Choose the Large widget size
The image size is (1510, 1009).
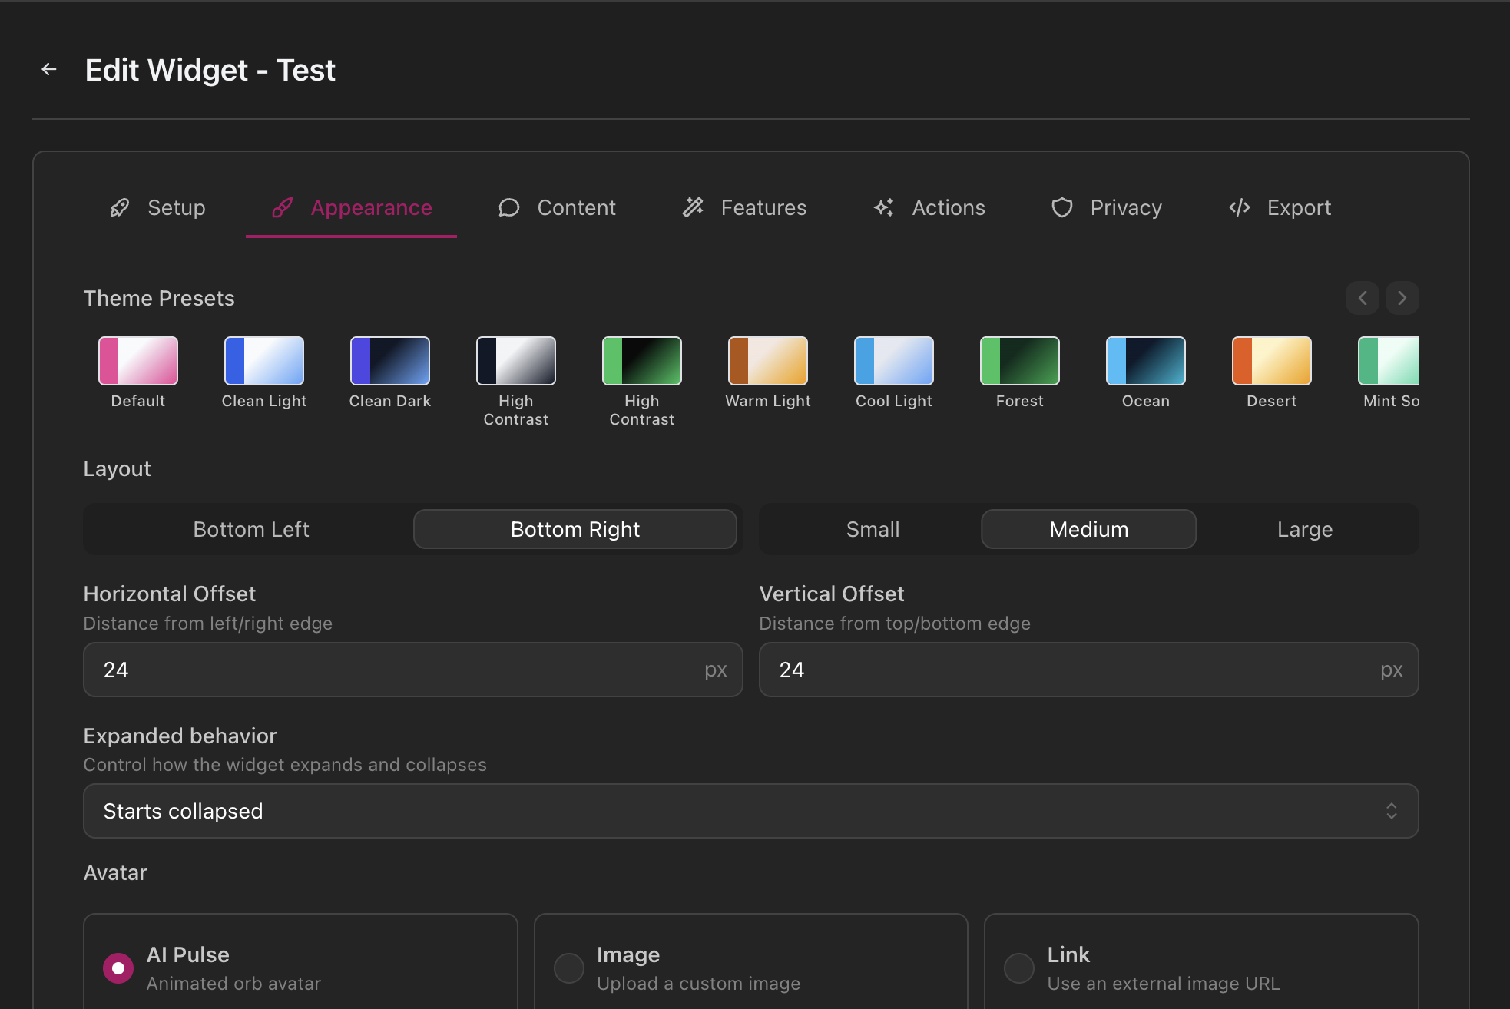coord(1305,529)
